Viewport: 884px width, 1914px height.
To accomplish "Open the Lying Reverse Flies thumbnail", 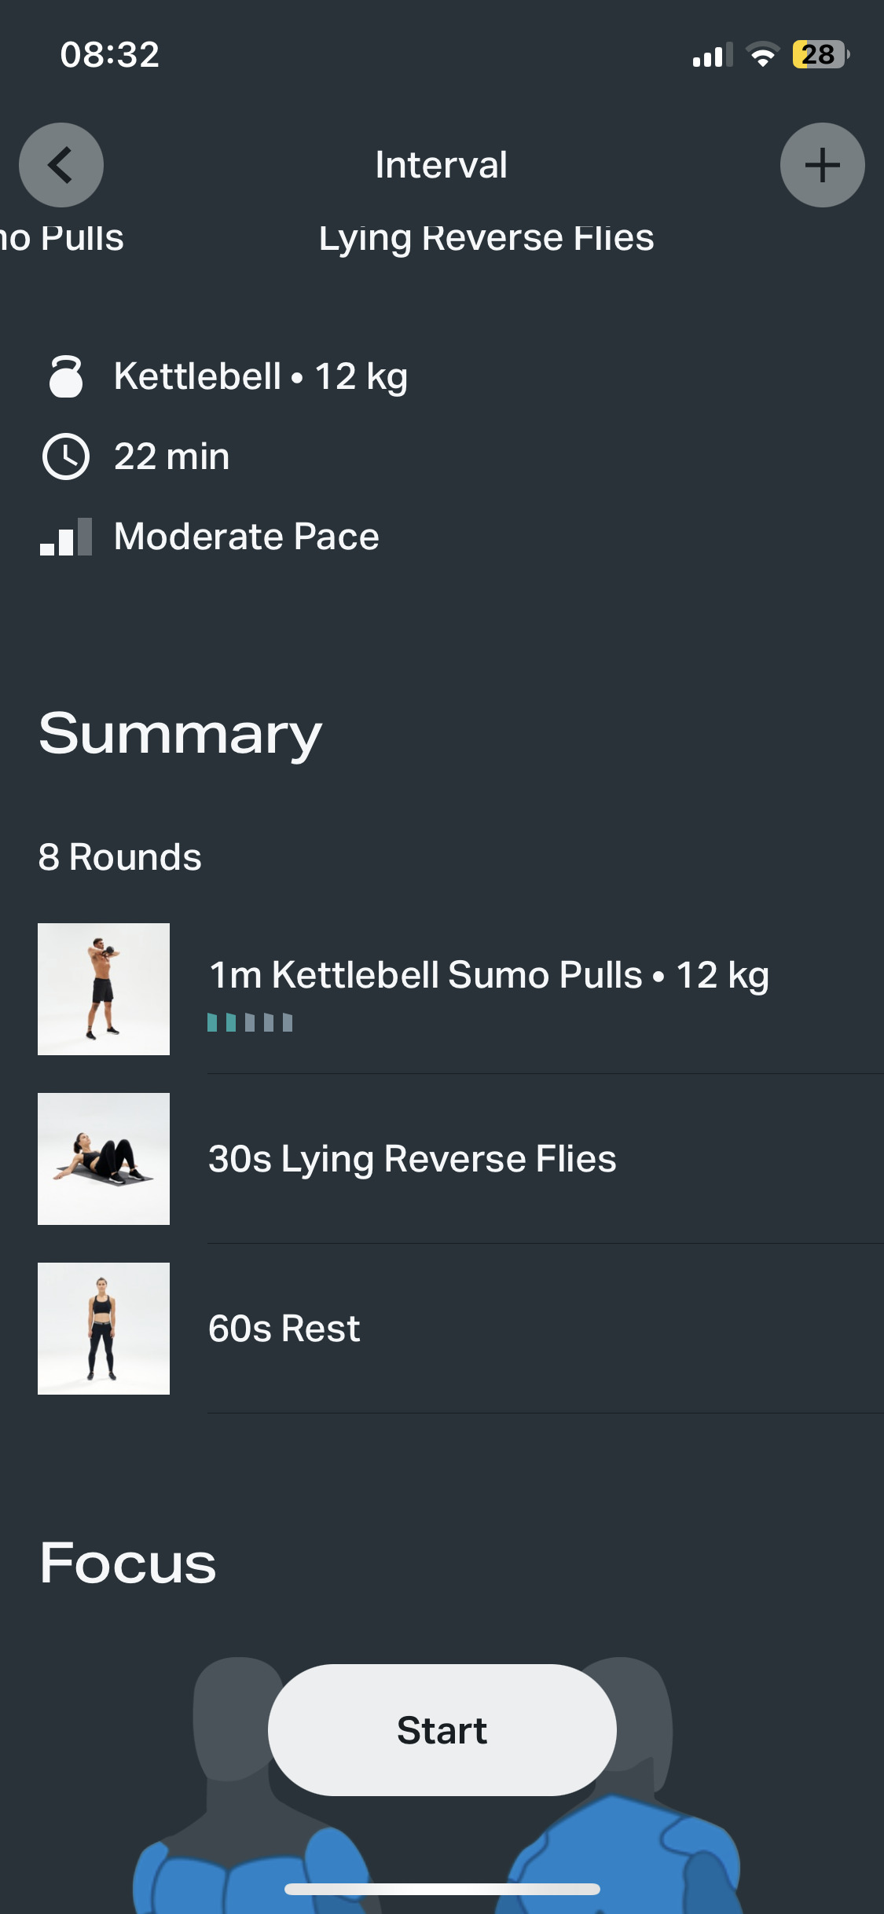I will 104,1158.
